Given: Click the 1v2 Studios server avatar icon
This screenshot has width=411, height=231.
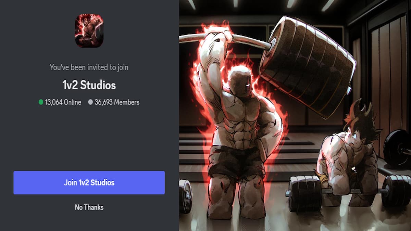Looking at the screenshot, I should (x=89, y=31).
